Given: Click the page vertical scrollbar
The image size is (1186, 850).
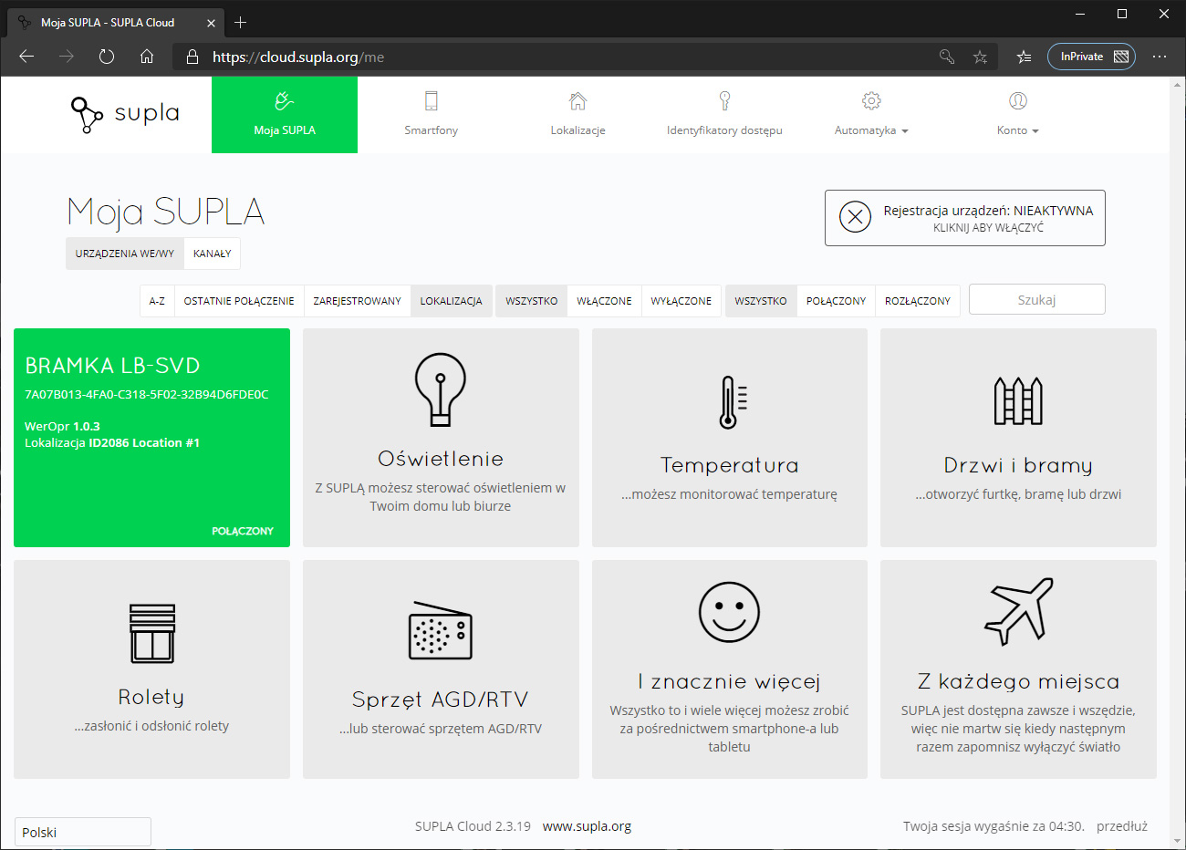Looking at the screenshot, I should coord(1177,463).
